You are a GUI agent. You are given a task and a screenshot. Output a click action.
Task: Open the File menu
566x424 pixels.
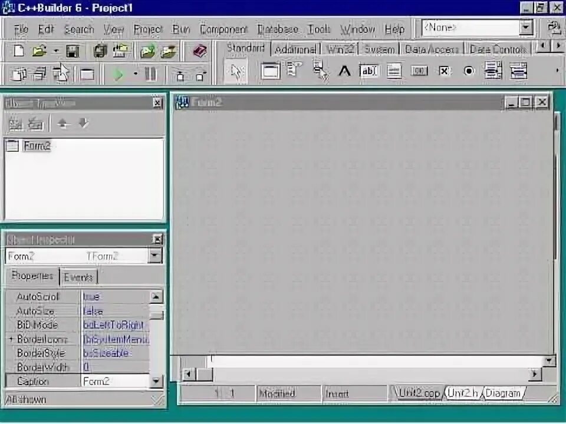point(21,29)
